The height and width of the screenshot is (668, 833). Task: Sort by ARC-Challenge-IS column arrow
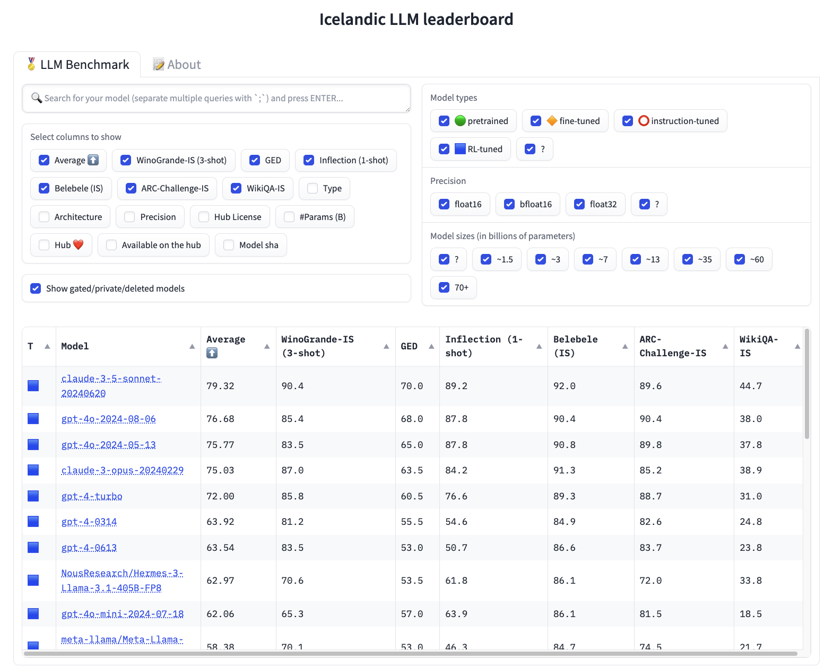725,346
